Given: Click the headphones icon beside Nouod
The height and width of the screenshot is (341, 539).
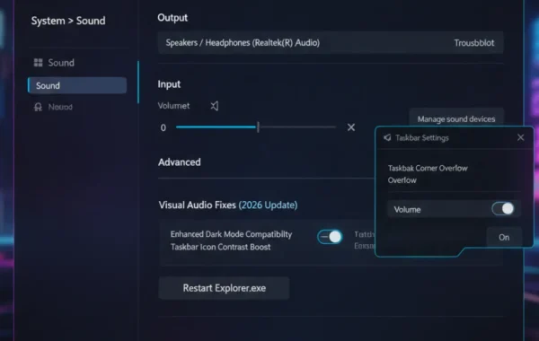Looking at the screenshot, I should [38, 107].
